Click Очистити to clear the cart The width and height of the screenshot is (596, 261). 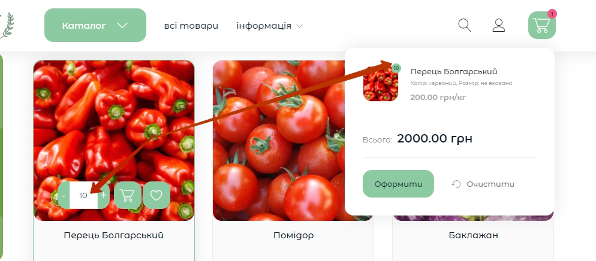click(490, 184)
